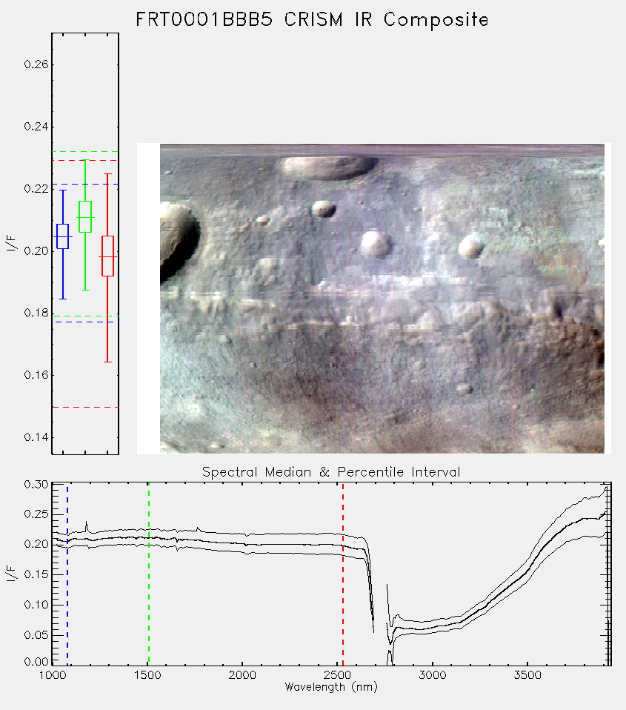Click the red dashed marker near 2500 nm

pyautogui.click(x=343, y=574)
